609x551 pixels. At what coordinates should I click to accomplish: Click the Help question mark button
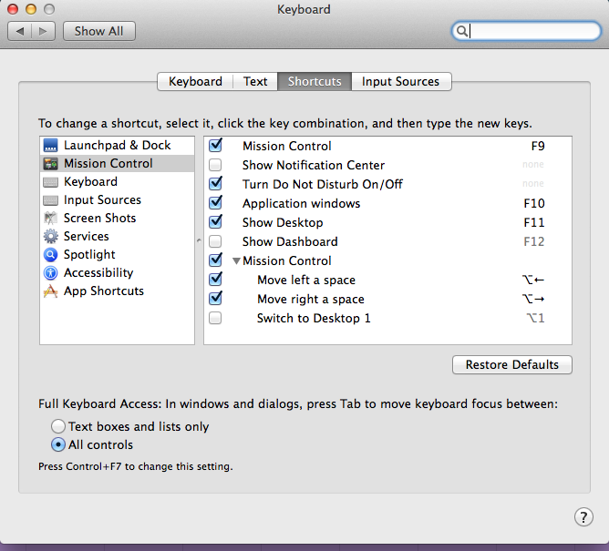(x=583, y=517)
